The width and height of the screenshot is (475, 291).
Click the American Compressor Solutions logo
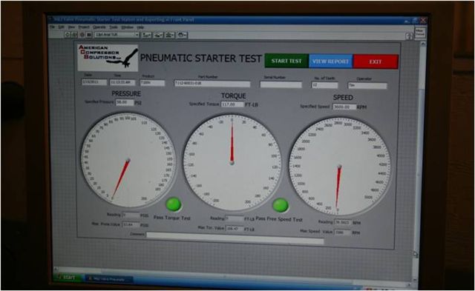tap(108, 58)
